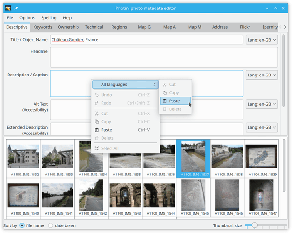The width and height of the screenshot is (292, 233).
Task: Click the Redo entry in context menu
Action: tap(126, 103)
